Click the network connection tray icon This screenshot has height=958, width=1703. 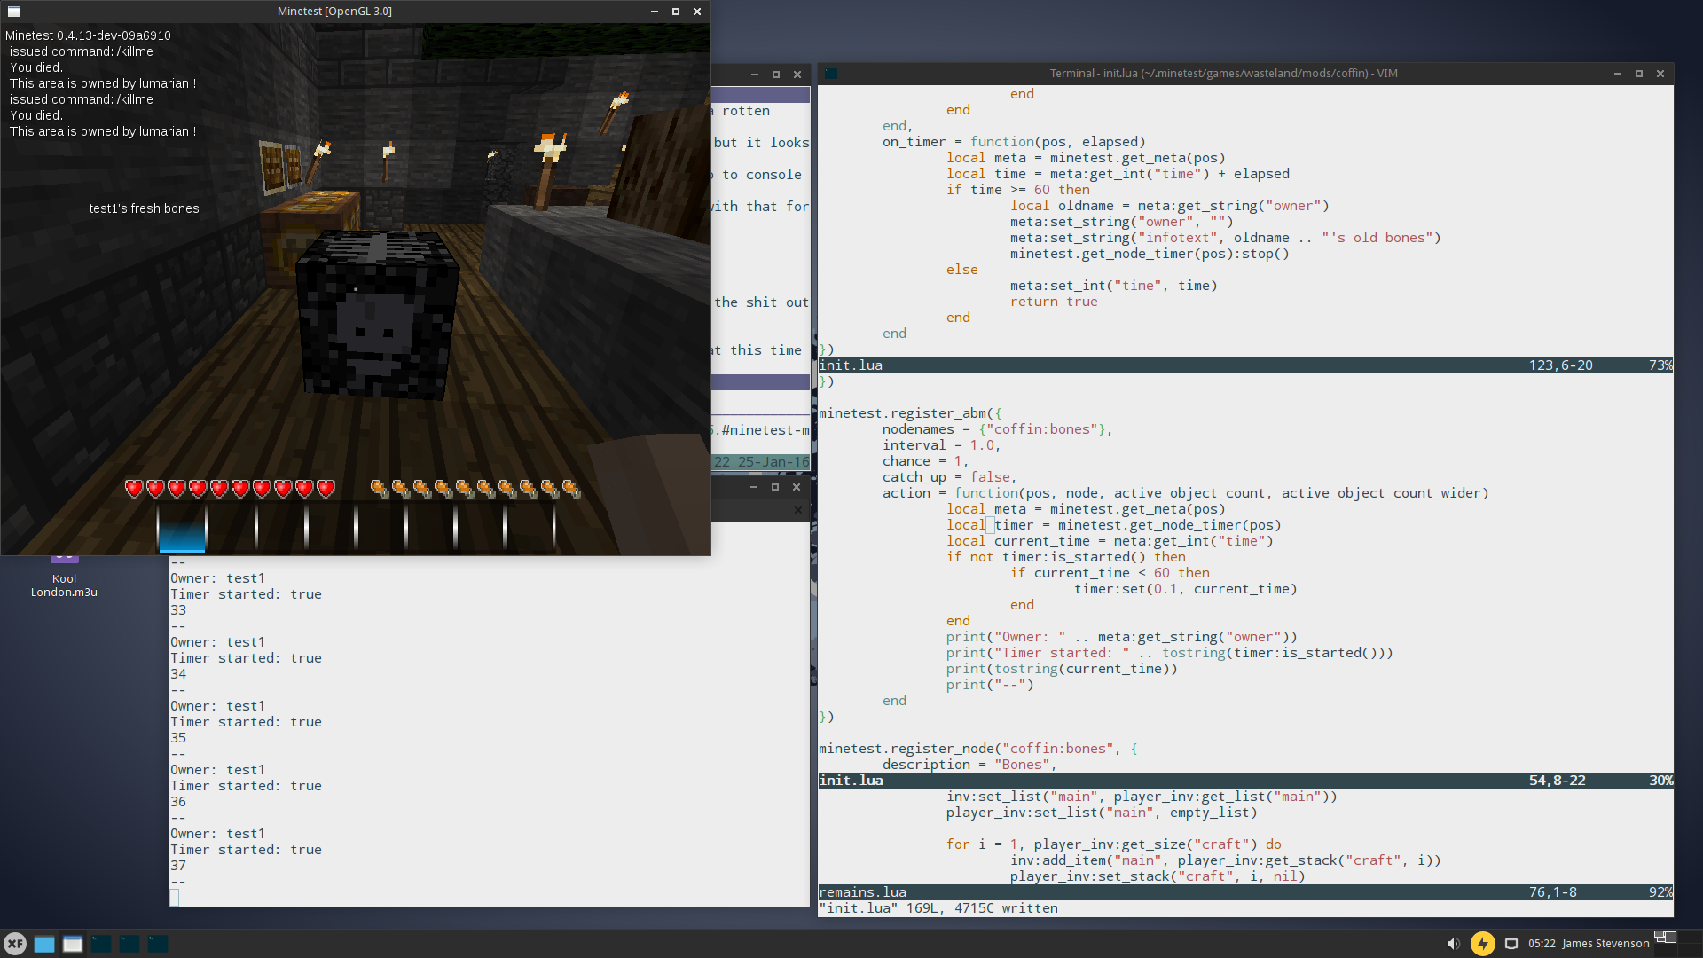click(x=1511, y=944)
